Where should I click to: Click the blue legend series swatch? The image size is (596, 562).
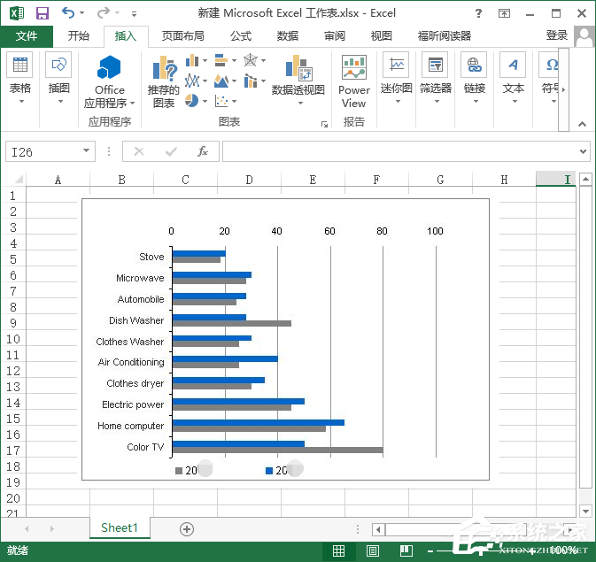(x=269, y=471)
